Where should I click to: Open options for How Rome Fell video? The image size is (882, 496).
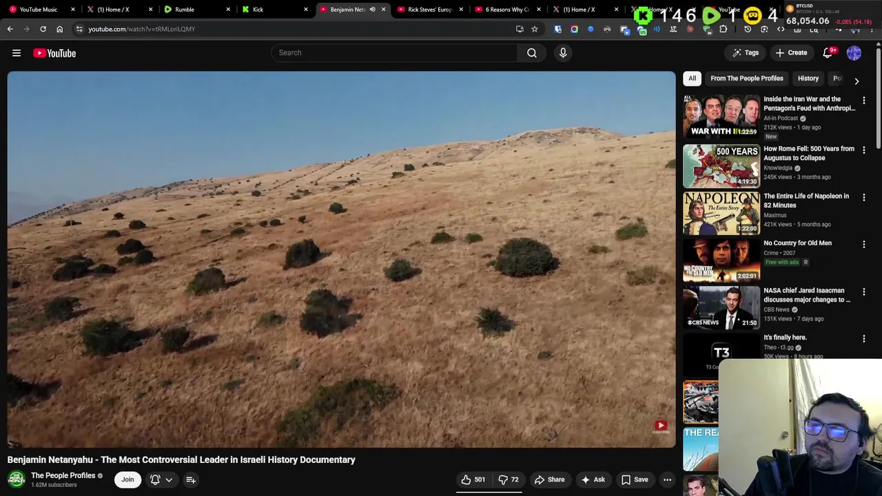pos(864,150)
